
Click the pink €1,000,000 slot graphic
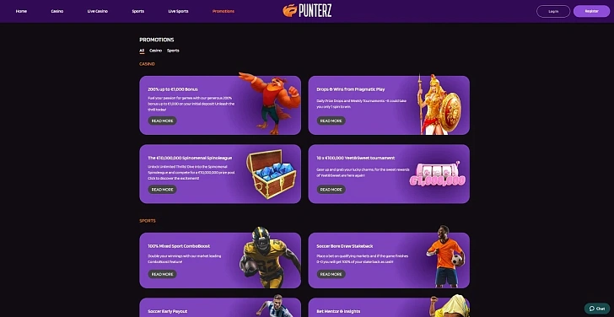(x=438, y=175)
